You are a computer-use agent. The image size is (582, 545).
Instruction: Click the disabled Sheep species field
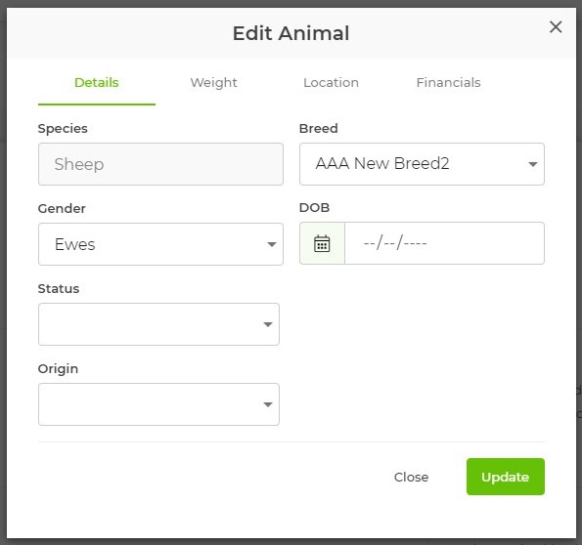(x=160, y=164)
